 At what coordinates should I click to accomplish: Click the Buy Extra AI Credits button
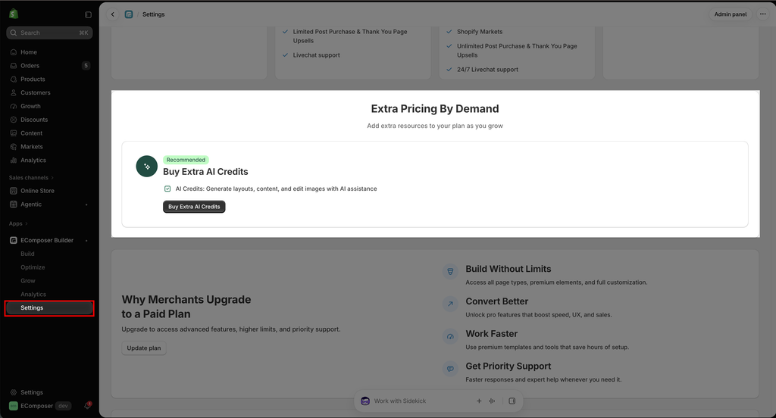coord(194,207)
